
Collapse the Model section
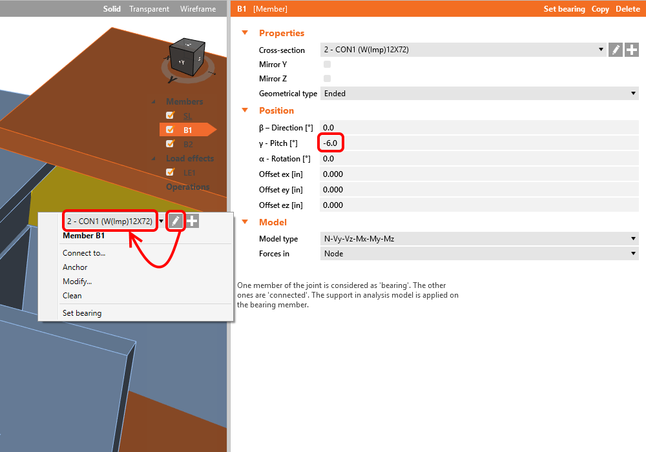[x=245, y=222]
